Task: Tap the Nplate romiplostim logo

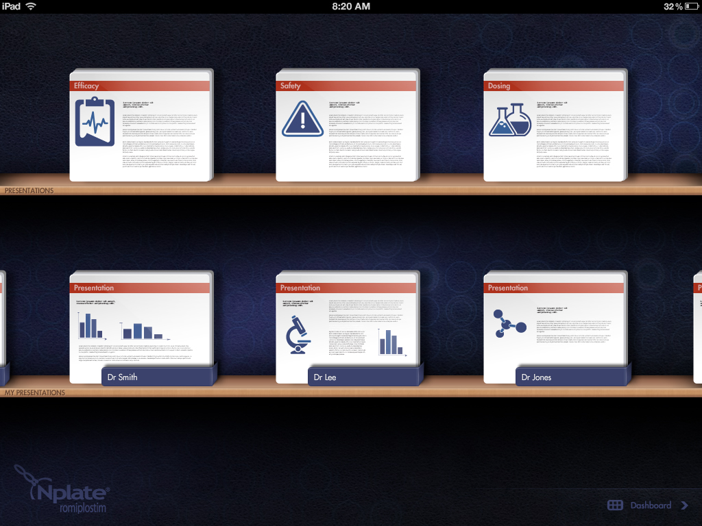Action: tap(62, 489)
